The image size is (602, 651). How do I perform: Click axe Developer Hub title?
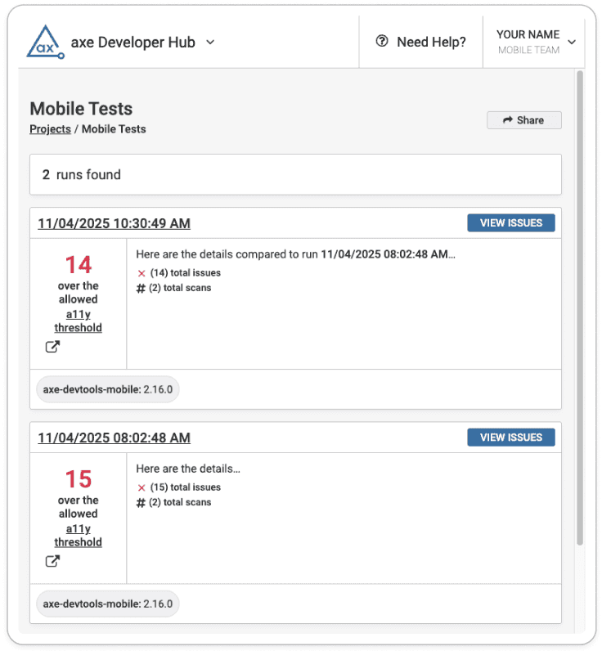(133, 42)
